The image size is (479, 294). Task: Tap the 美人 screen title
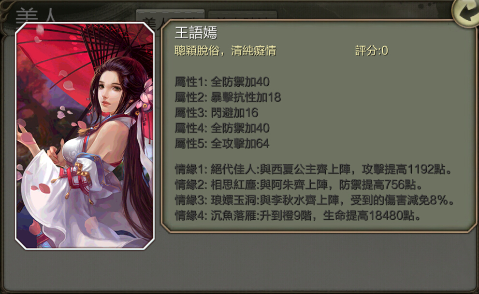35,15
